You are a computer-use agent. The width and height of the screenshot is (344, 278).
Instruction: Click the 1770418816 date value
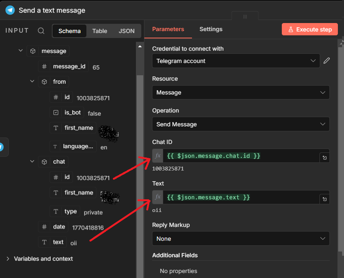88,228
